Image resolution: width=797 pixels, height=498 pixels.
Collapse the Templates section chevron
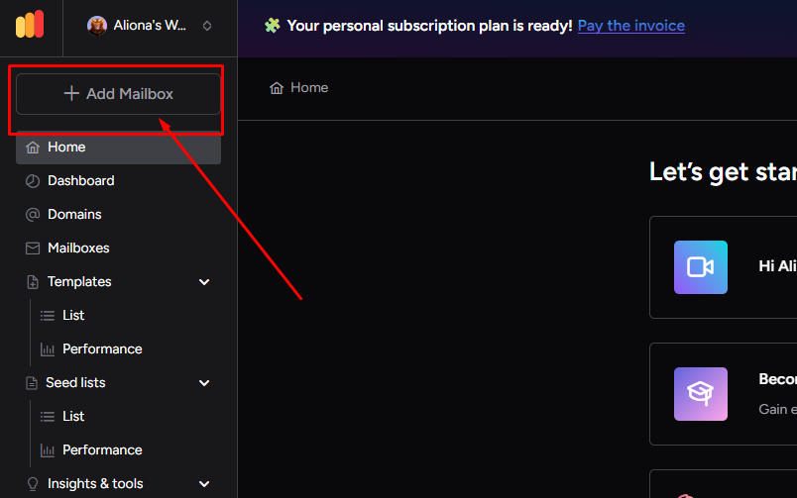click(204, 282)
